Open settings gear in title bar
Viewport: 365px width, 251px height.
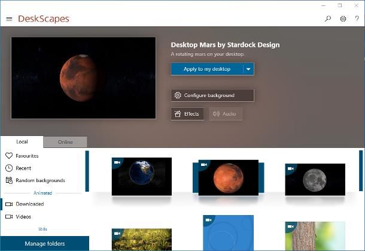(343, 19)
